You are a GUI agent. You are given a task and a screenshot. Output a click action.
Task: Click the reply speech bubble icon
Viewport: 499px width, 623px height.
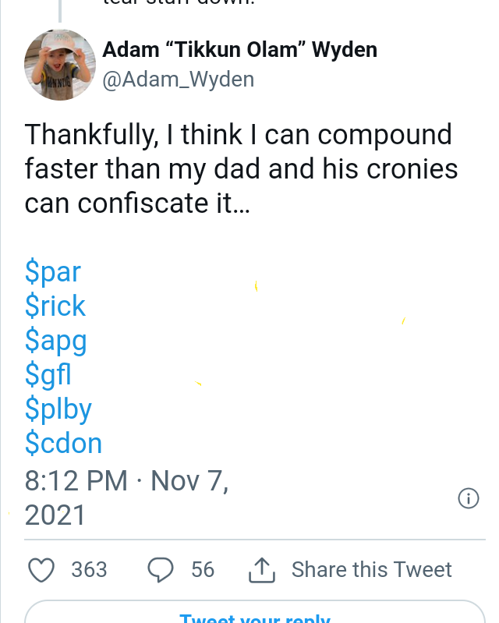[x=161, y=570]
